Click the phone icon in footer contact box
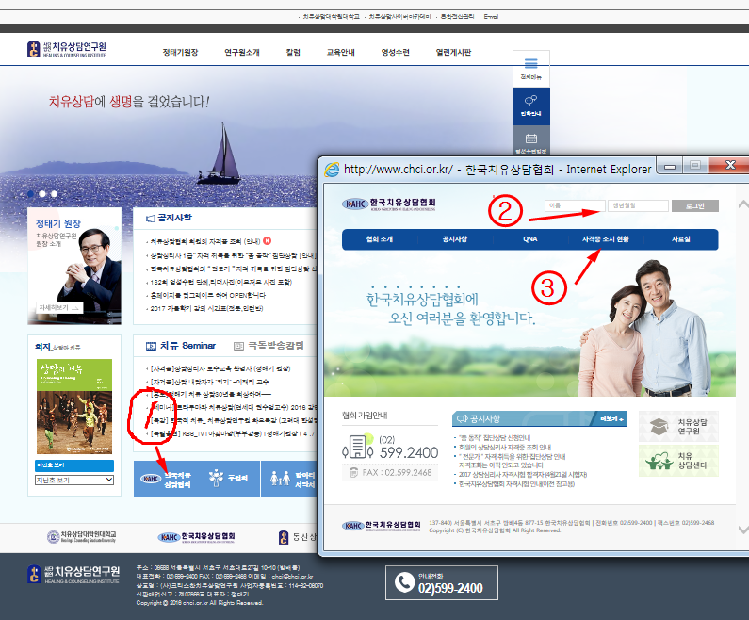 (x=404, y=582)
